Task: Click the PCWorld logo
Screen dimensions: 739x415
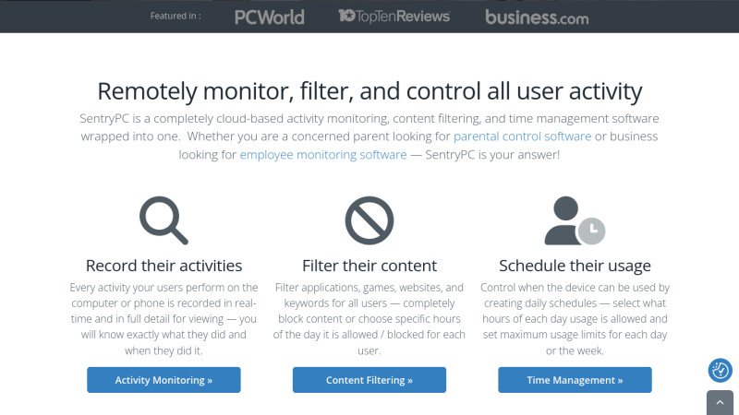Action: pyautogui.click(x=269, y=16)
